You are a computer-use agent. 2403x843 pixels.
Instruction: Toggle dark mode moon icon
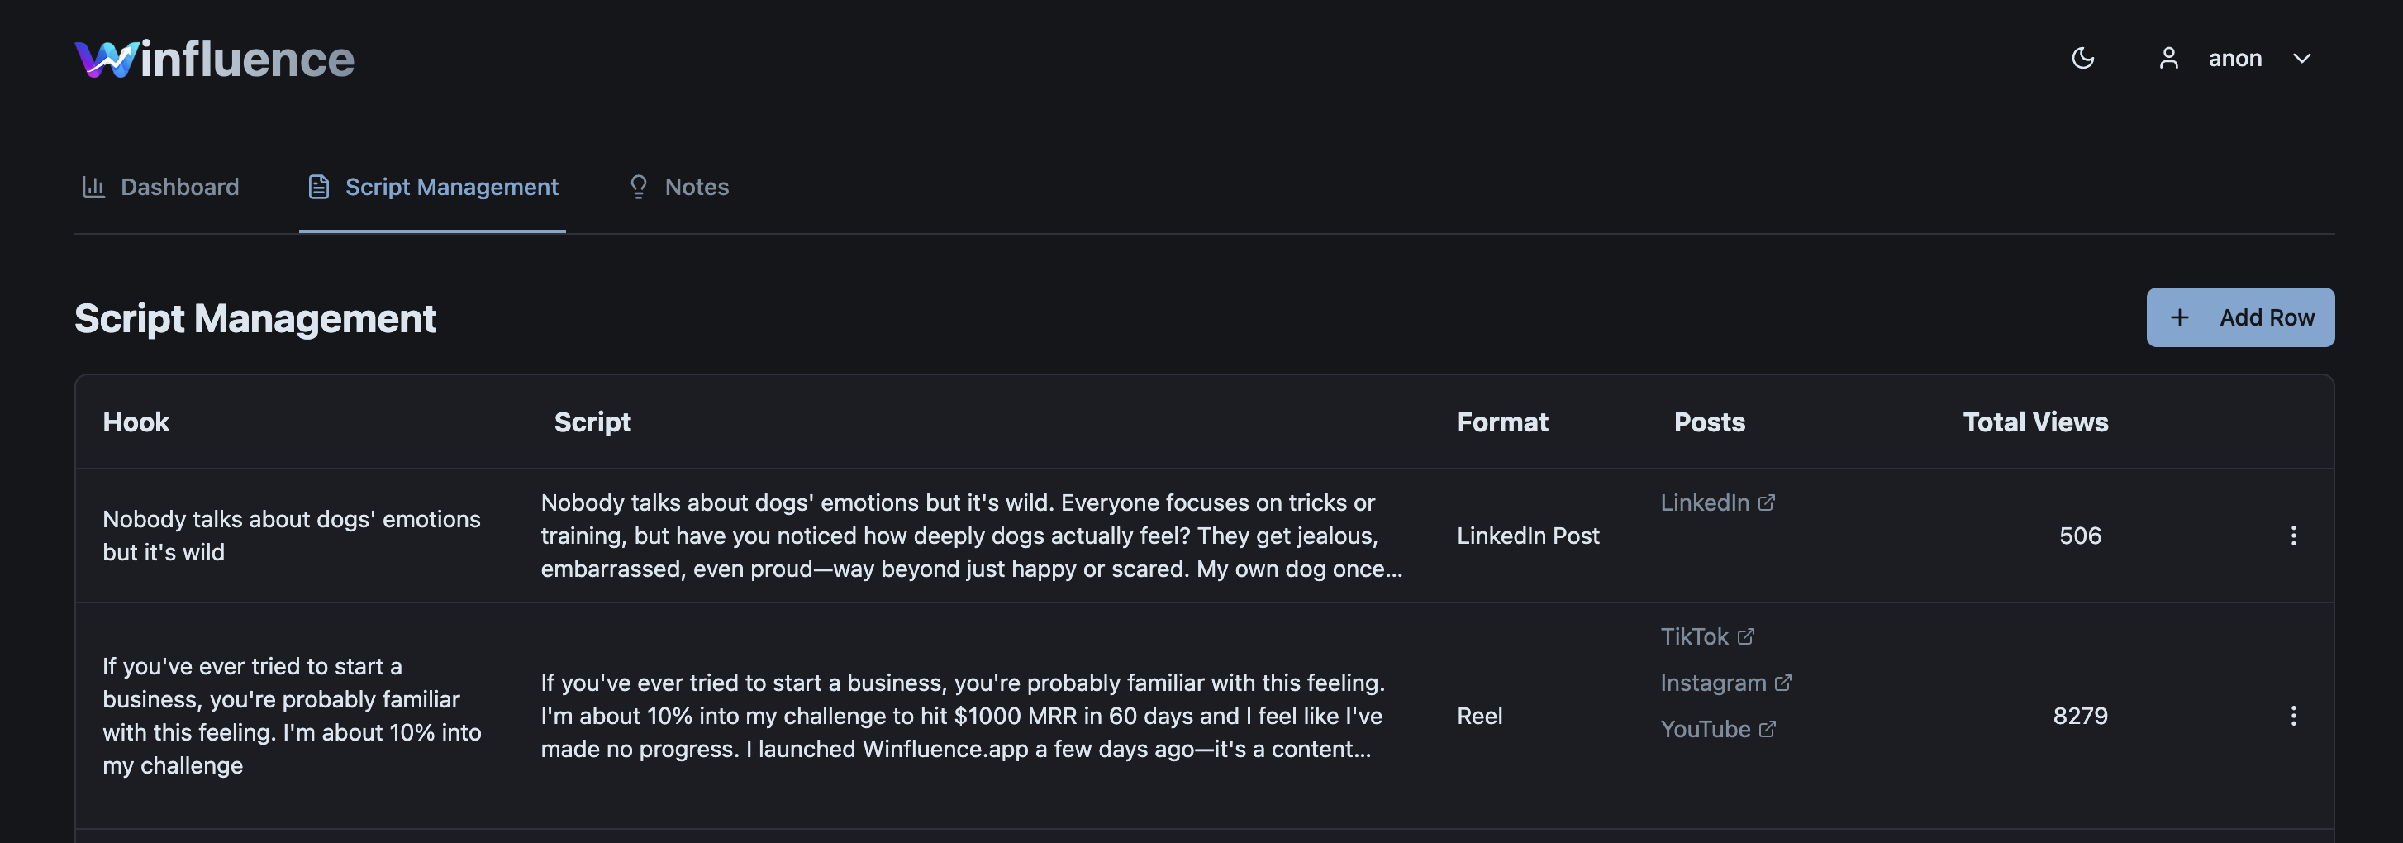click(x=2082, y=58)
